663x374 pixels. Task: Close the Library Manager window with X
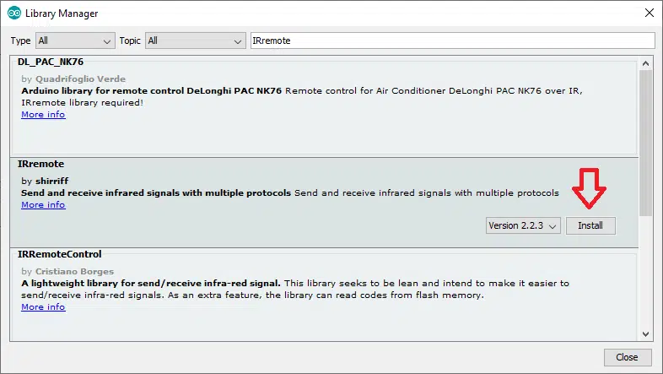[x=650, y=14]
